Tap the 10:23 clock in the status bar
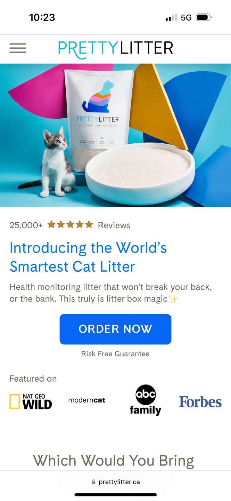The width and height of the screenshot is (231, 501). 42,17
